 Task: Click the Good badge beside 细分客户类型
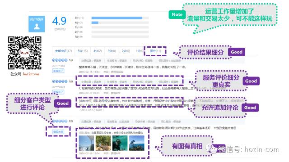(63, 103)
